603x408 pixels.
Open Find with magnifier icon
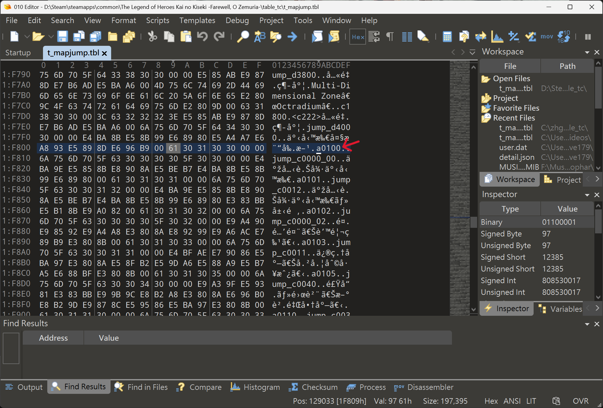pyautogui.click(x=243, y=37)
